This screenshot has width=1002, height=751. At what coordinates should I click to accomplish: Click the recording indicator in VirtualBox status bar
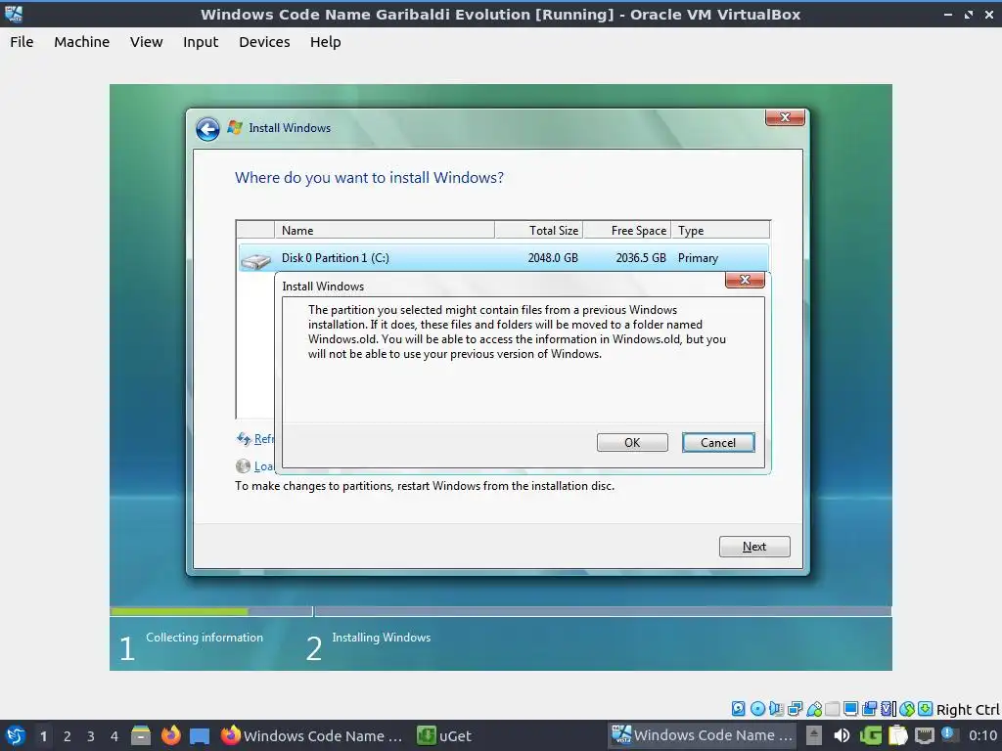pos(870,708)
